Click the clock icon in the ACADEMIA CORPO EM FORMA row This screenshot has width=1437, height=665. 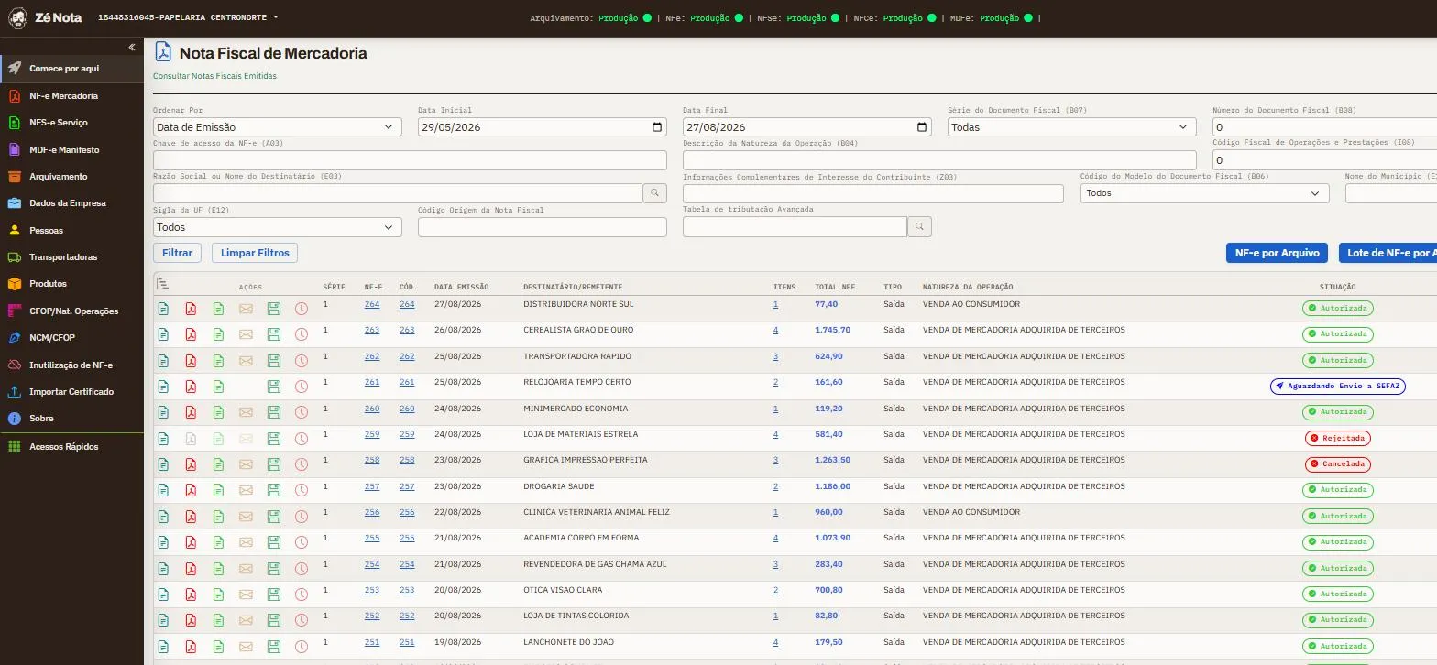coord(302,543)
